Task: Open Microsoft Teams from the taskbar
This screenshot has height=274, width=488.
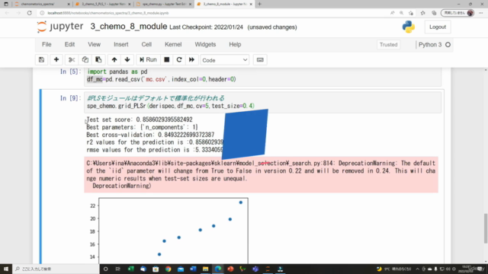Action: [255, 269]
